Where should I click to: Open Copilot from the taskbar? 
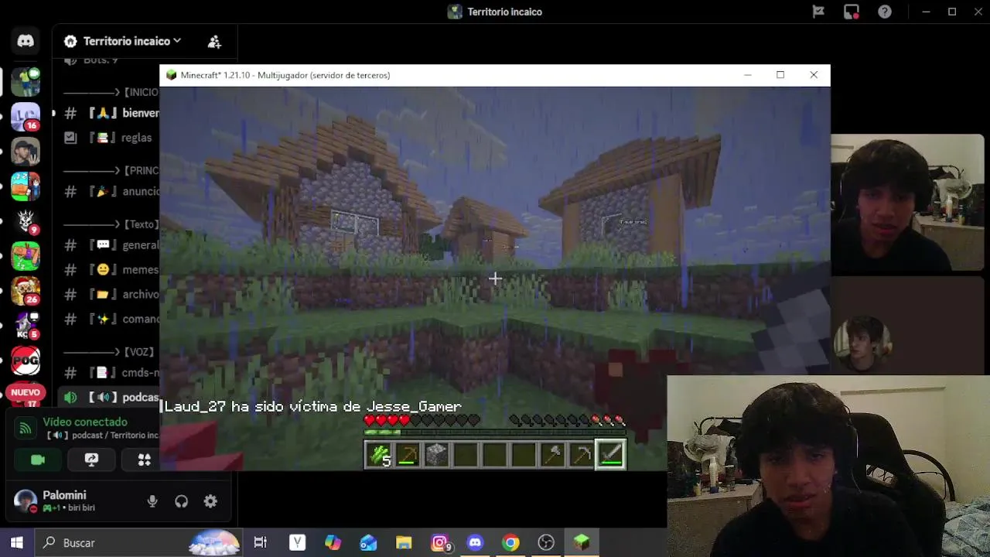point(333,542)
